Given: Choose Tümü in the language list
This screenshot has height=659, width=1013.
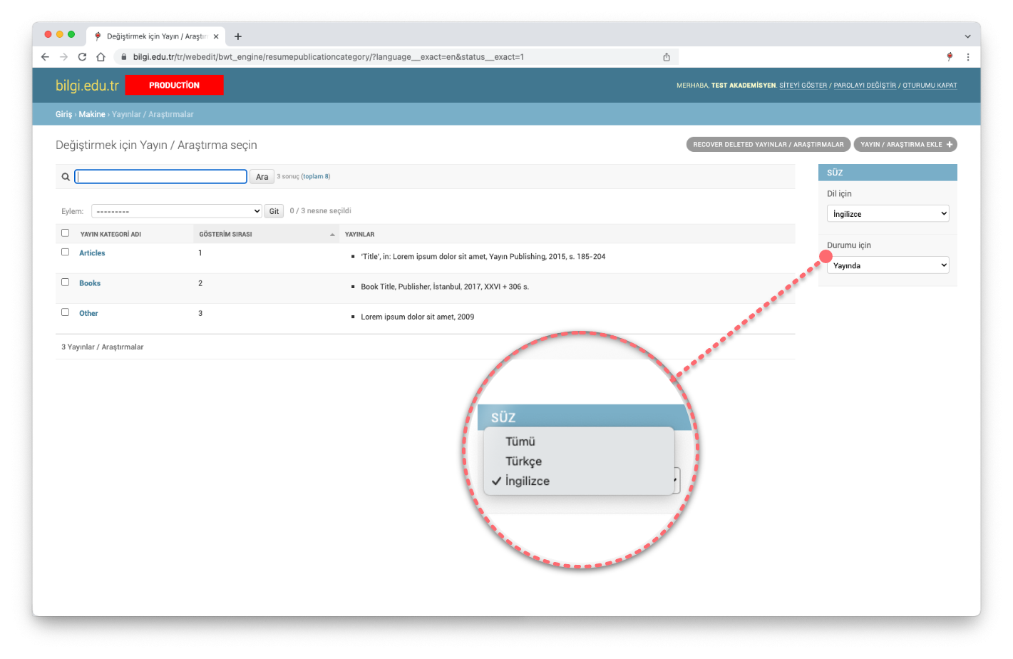Looking at the screenshot, I should [520, 441].
